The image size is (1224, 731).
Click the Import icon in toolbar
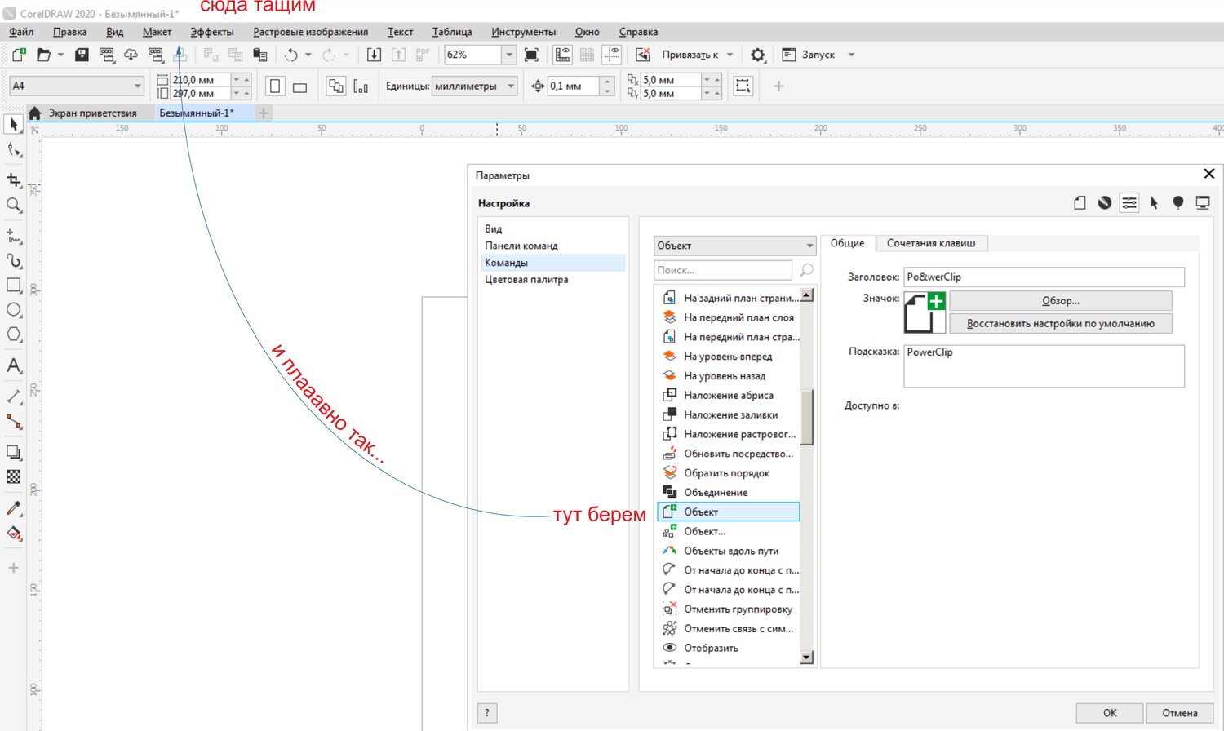coord(374,55)
